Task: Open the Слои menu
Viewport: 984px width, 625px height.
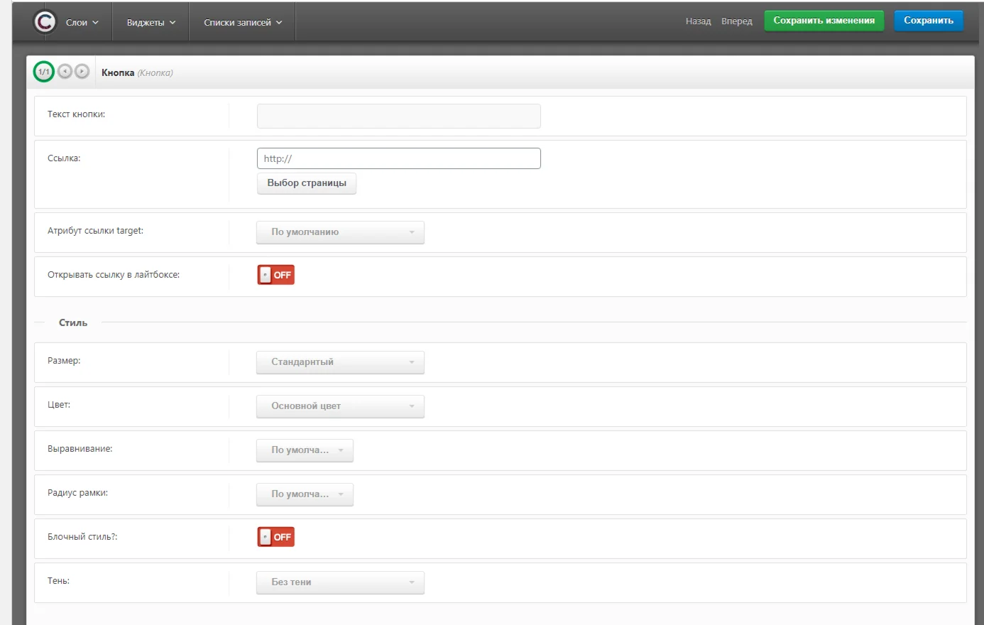Action: (82, 23)
